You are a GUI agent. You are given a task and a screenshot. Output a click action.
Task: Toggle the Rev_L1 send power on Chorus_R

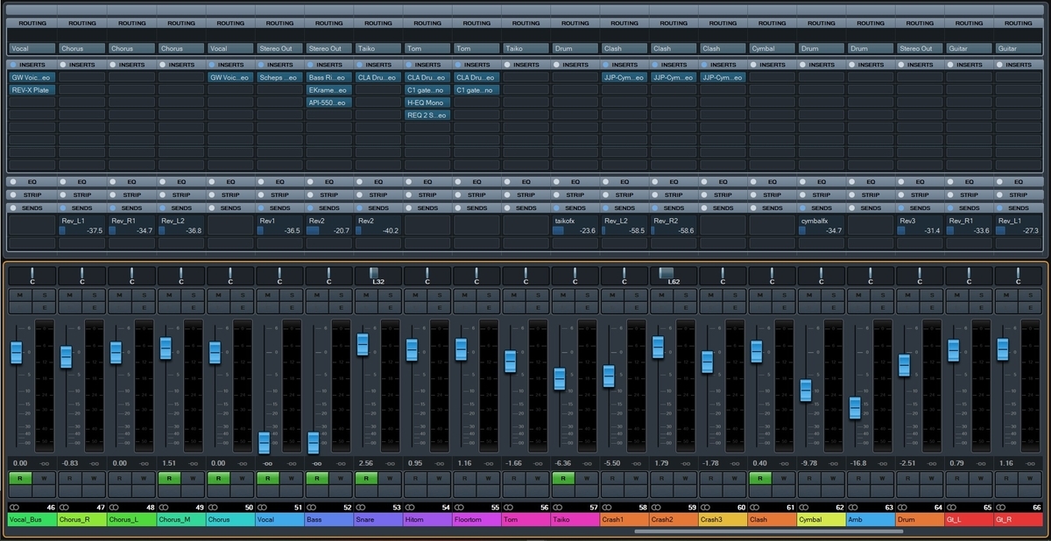click(x=63, y=230)
